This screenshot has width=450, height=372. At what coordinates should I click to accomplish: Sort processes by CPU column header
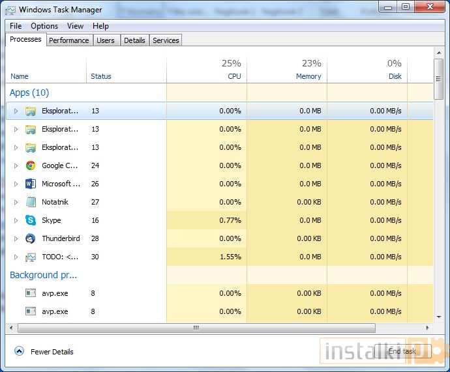[207, 69]
